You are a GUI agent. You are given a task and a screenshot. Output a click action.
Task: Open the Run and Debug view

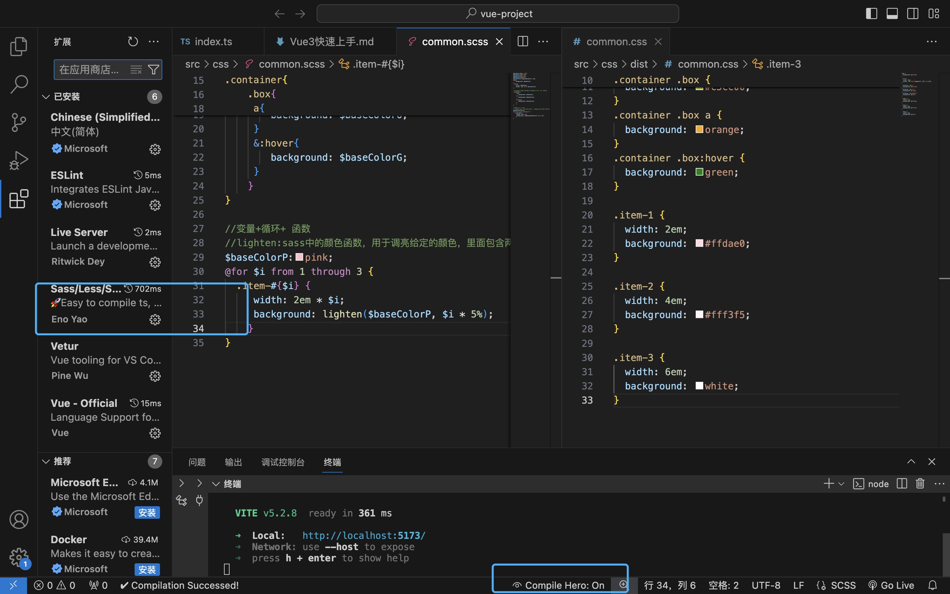18,160
